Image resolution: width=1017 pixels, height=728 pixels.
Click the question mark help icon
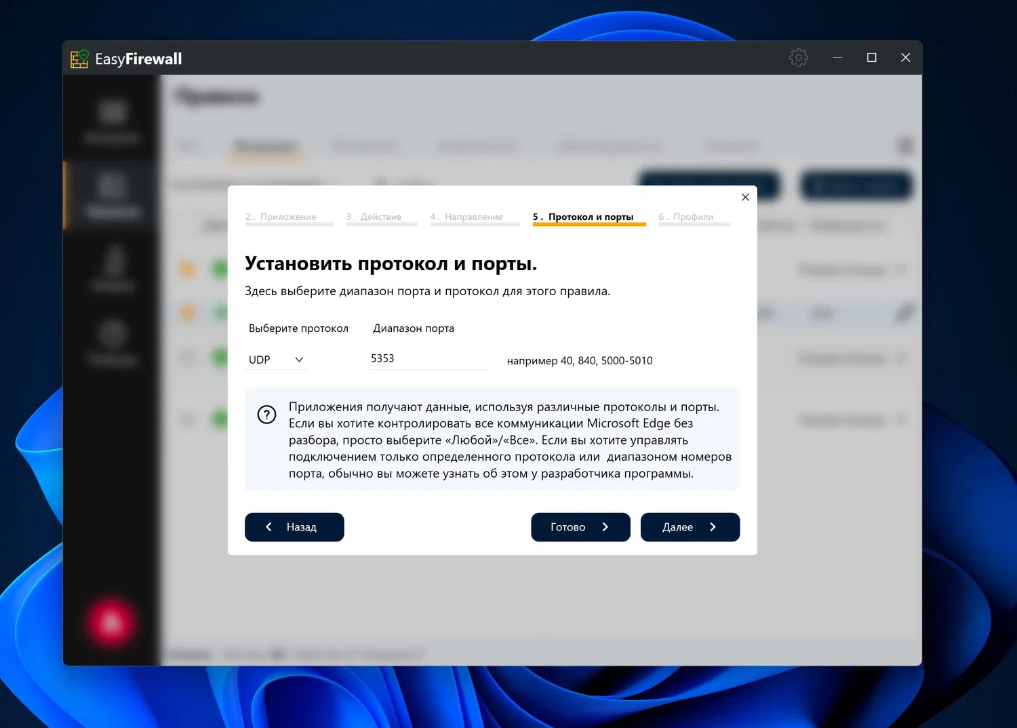267,415
